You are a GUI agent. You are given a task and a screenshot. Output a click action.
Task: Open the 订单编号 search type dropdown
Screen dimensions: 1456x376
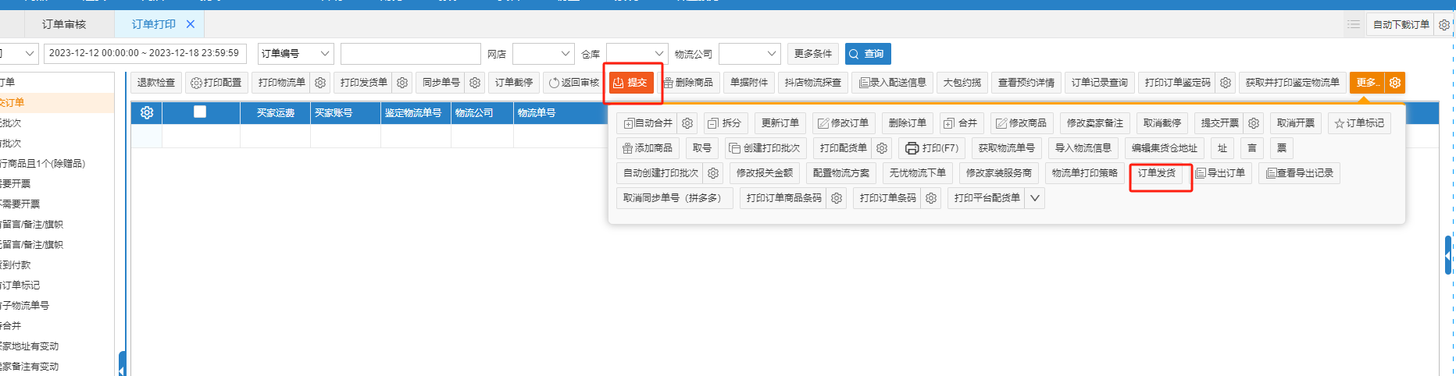[295, 54]
